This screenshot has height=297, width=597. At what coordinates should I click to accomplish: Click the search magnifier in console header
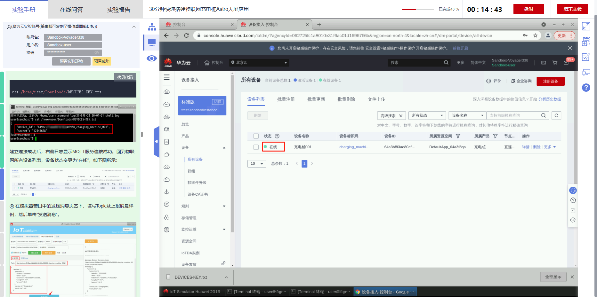[x=446, y=63]
